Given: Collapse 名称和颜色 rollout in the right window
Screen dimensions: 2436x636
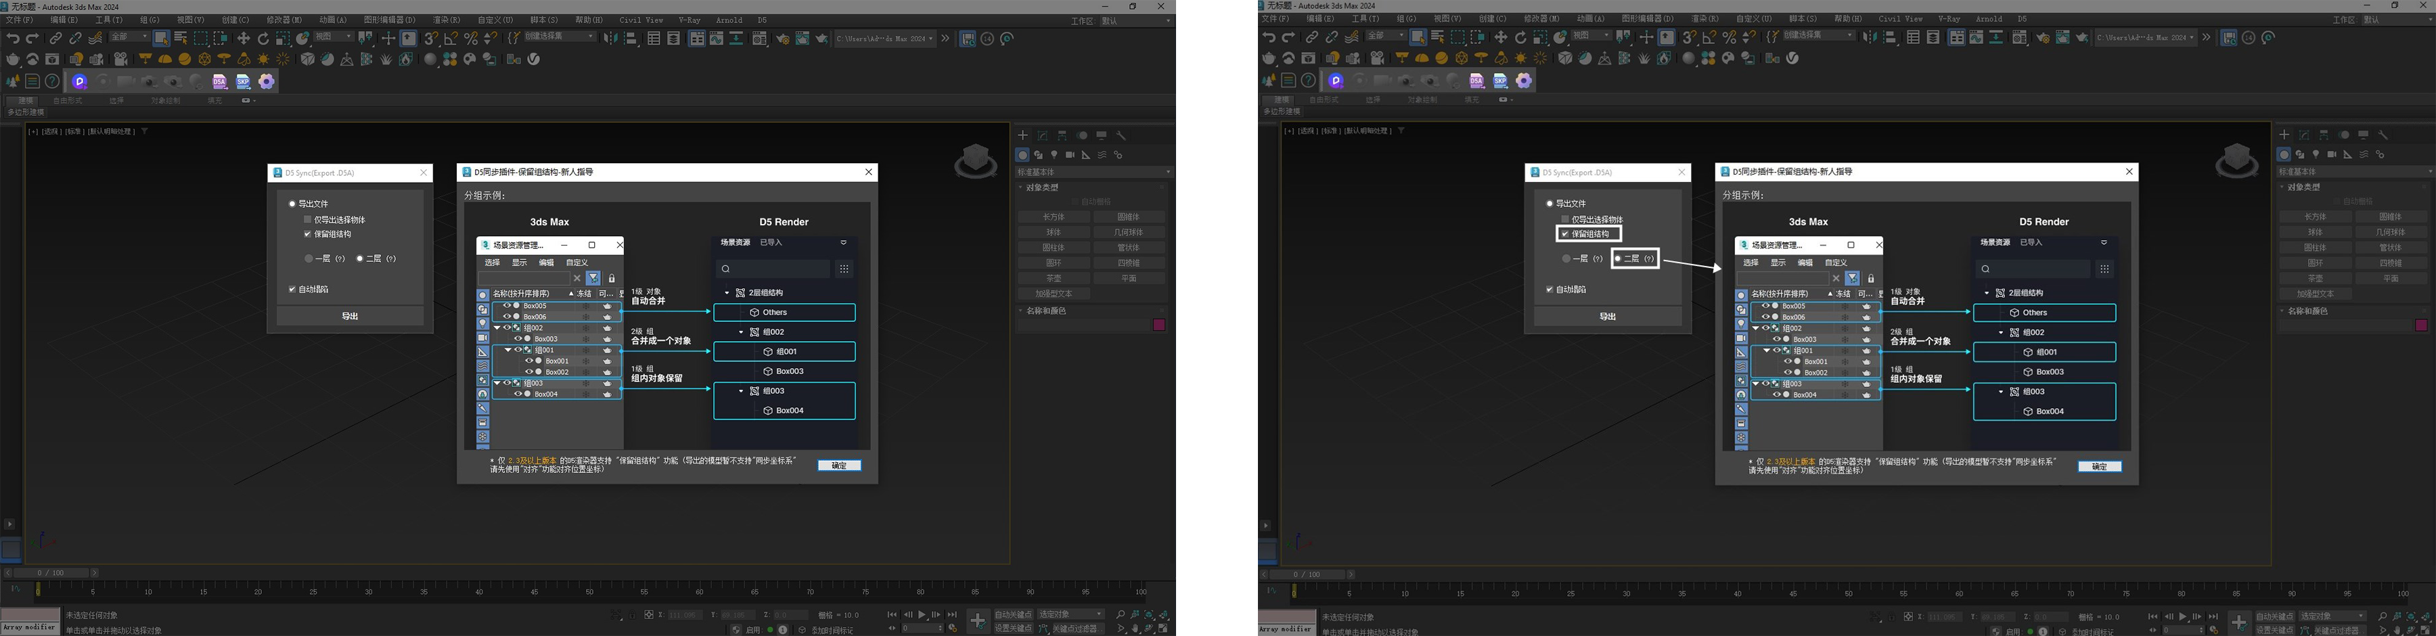Looking at the screenshot, I should [x=2353, y=311].
